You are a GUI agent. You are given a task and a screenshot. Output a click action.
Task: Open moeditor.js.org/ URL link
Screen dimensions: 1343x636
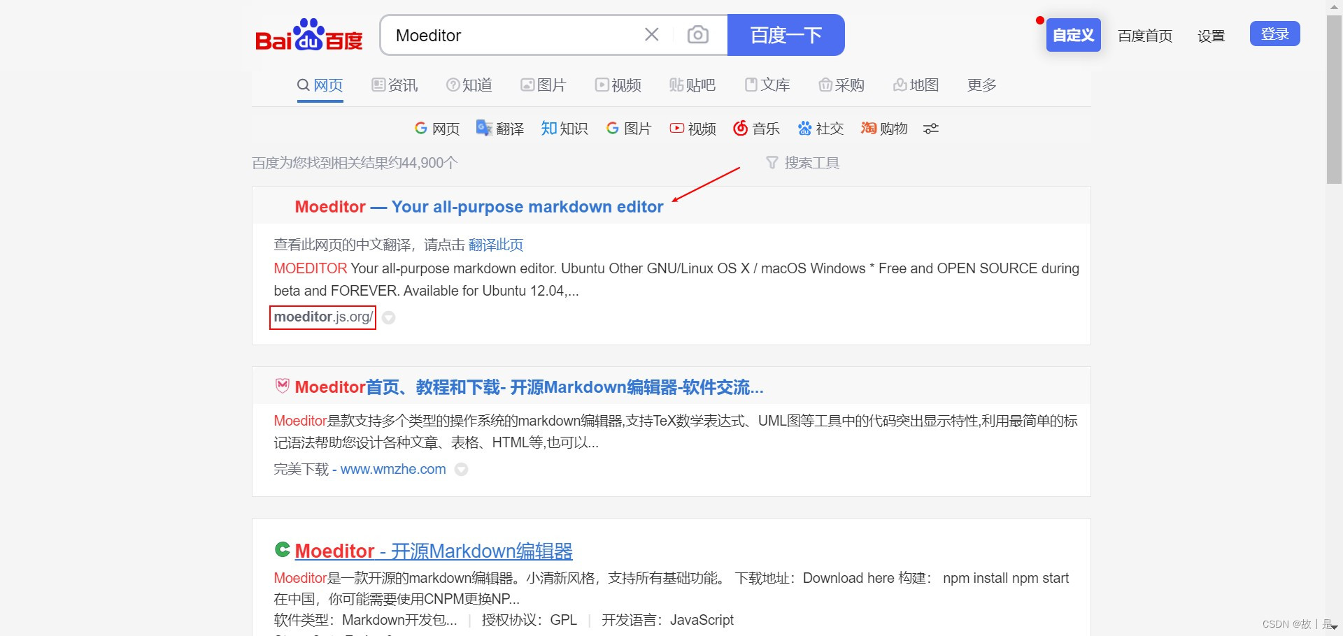click(323, 317)
